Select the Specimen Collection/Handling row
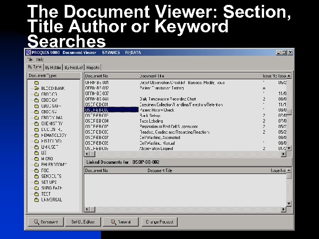Screen dimensions: 319x239 (185, 104)
